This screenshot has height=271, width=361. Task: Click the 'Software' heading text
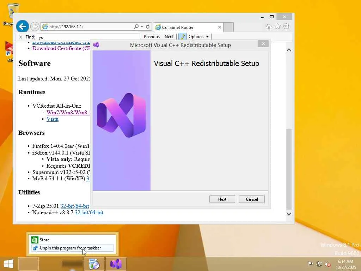35,64
